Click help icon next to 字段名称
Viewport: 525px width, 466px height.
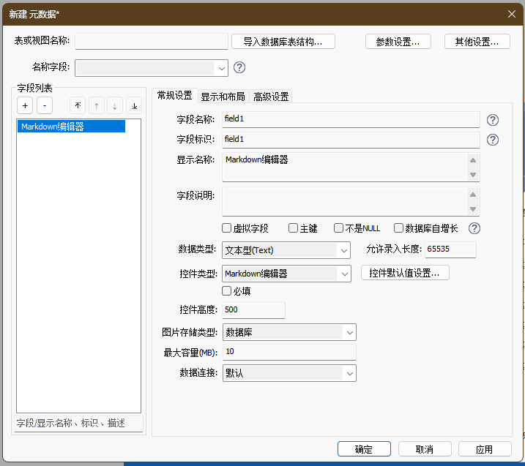click(493, 120)
